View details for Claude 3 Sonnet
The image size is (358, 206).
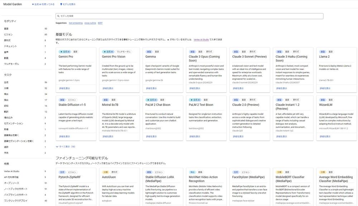[238, 88]
